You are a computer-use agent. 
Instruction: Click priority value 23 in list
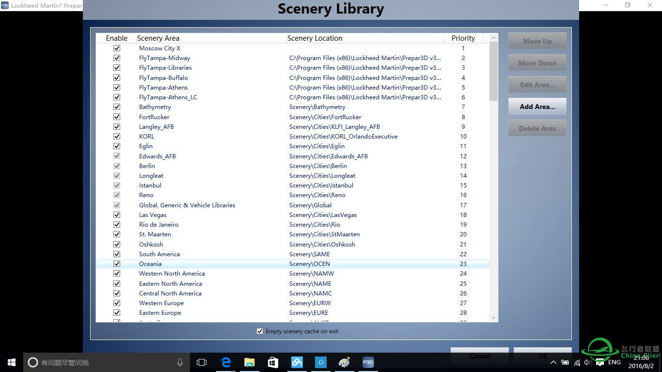(x=463, y=263)
